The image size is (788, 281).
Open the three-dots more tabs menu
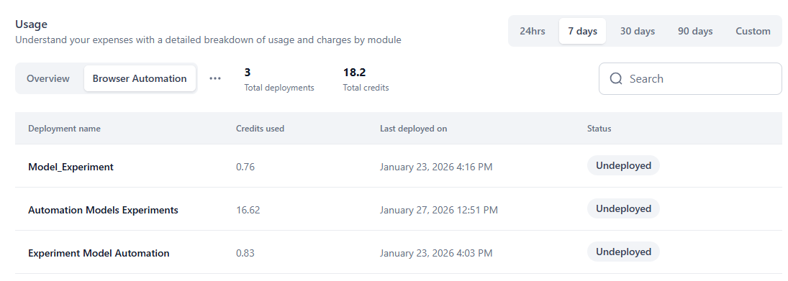[x=215, y=78]
